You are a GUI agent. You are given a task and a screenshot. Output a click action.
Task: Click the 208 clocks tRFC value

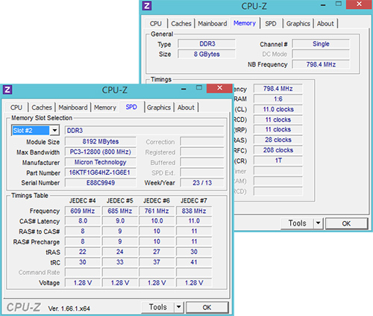(278, 150)
